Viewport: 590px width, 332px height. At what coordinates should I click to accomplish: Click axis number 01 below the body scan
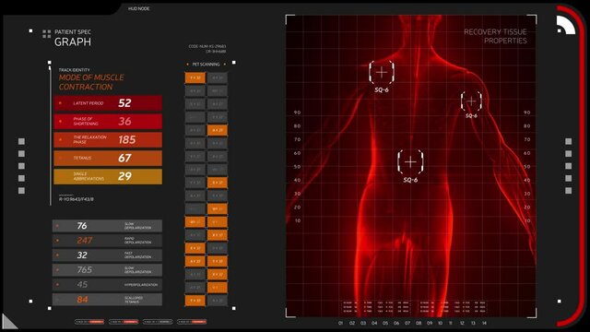[x=340, y=323]
